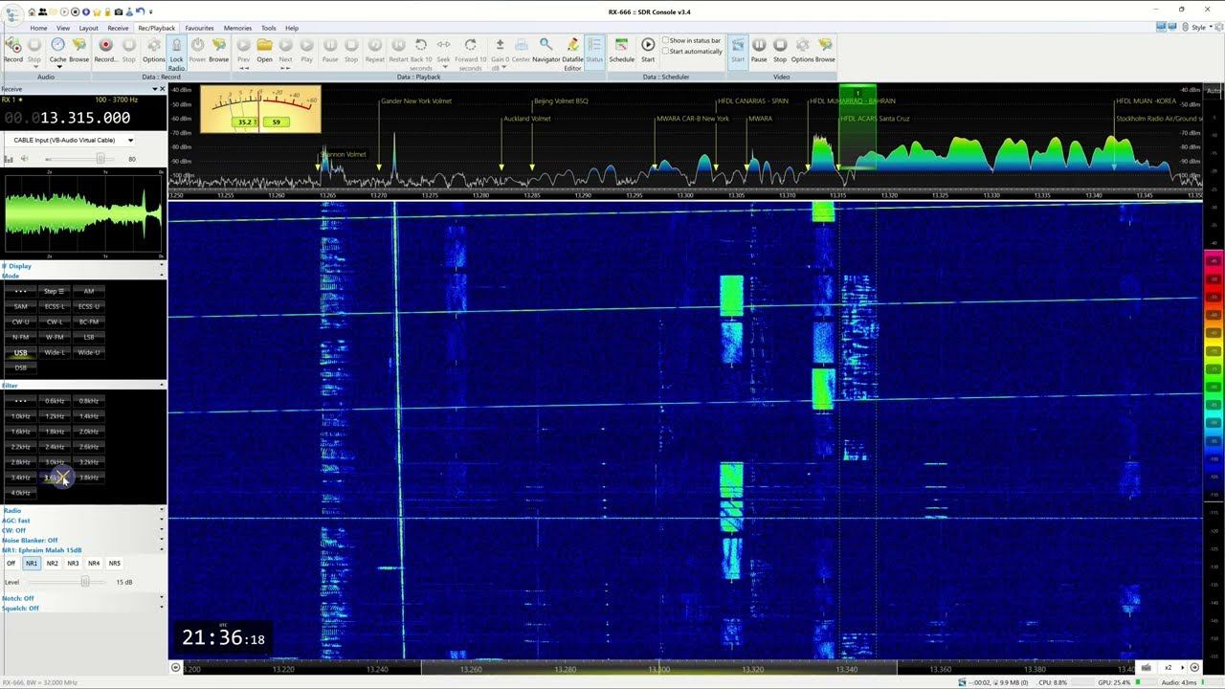Image resolution: width=1225 pixels, height=689 pixels.
Task: Open the Cache clock icon
Action: (x=57, y=45)
